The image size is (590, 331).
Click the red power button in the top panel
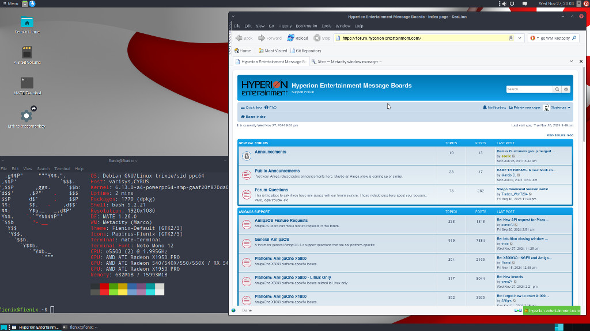(x=586, y=3)
